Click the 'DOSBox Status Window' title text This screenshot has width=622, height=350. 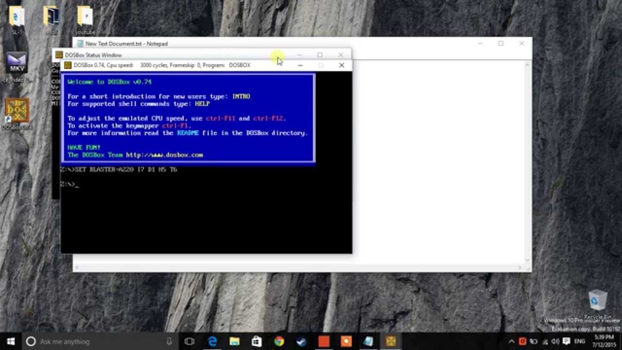93,55
